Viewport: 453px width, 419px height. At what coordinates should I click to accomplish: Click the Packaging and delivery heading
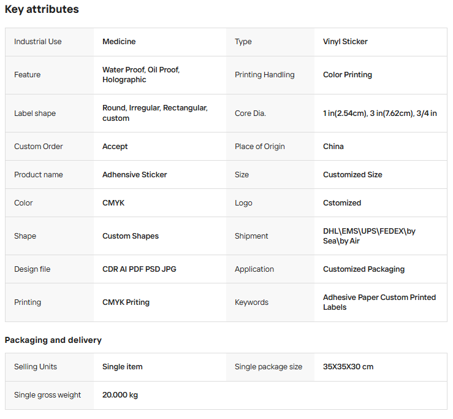coord(53,340)
